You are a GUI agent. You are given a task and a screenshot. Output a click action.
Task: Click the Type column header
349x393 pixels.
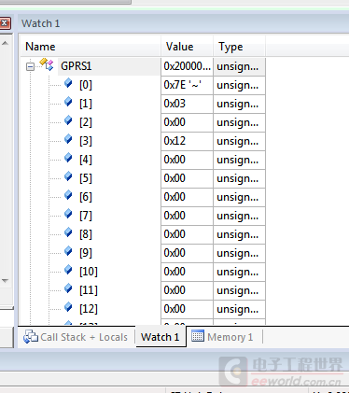[240, 47]
